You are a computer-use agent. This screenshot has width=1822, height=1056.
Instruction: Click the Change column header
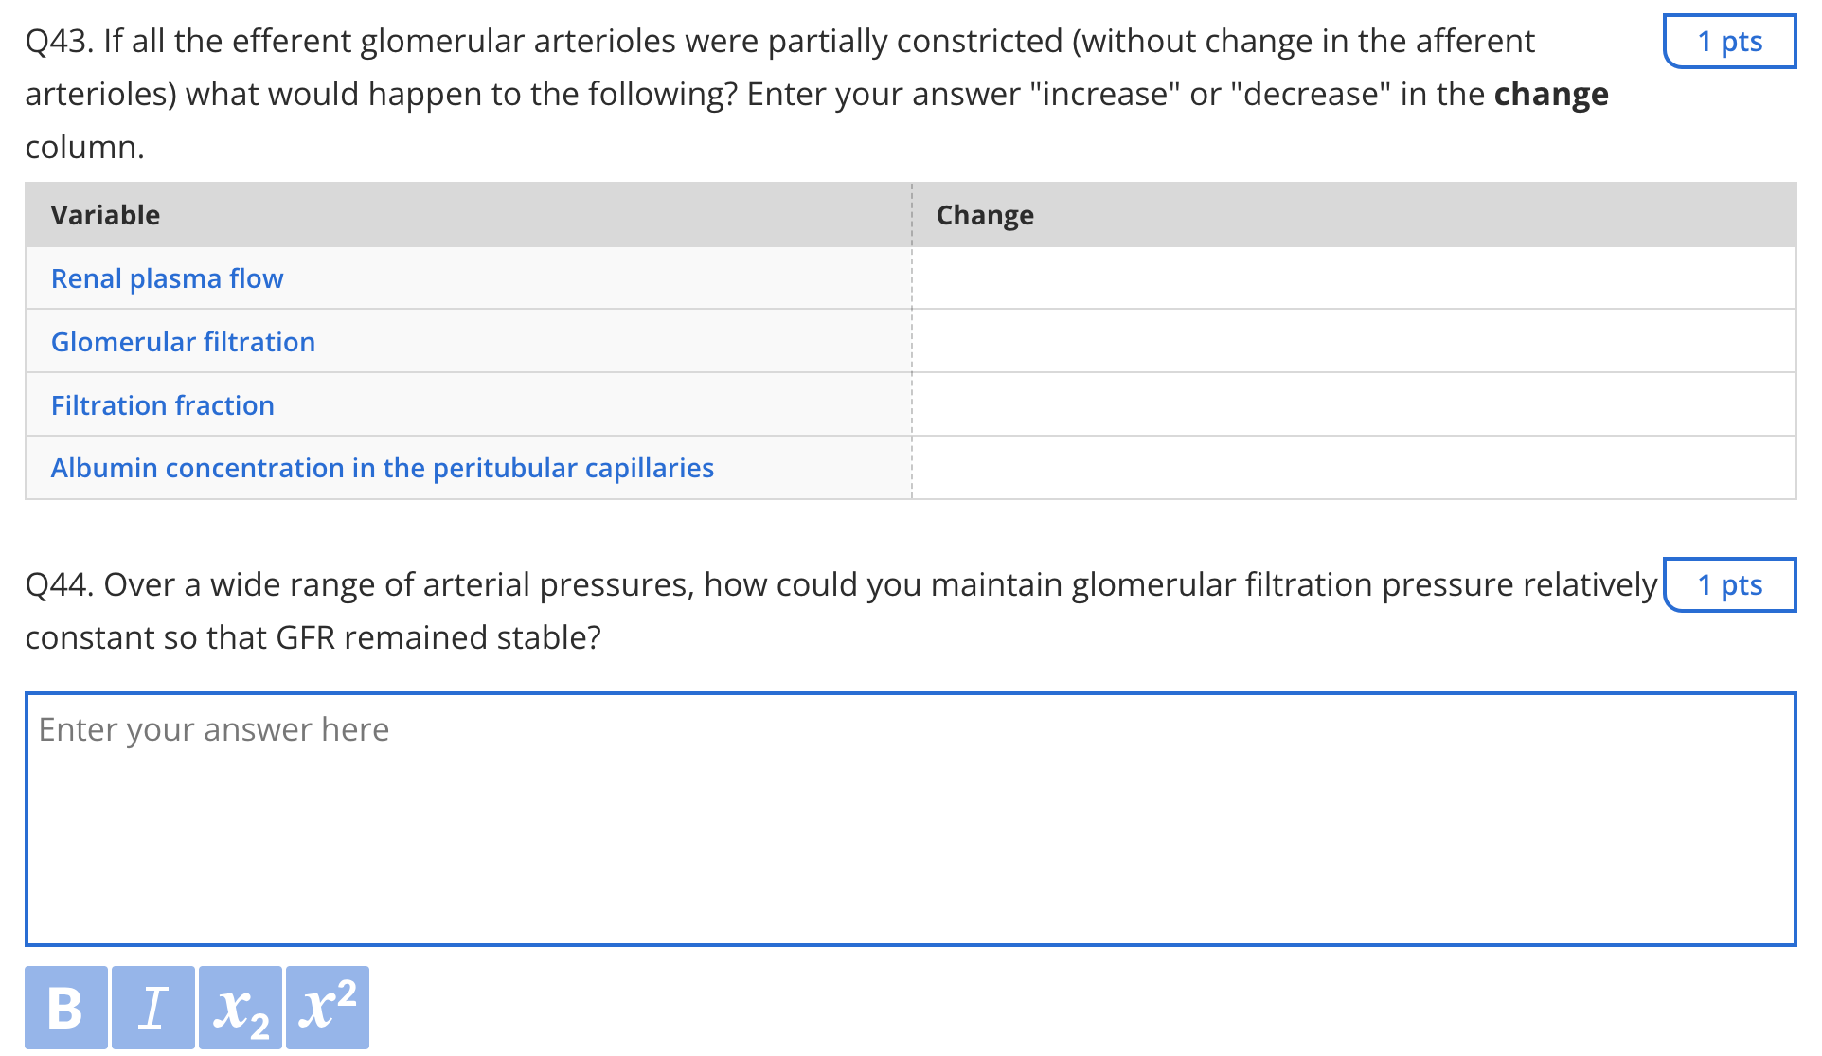tap(985, 215)
